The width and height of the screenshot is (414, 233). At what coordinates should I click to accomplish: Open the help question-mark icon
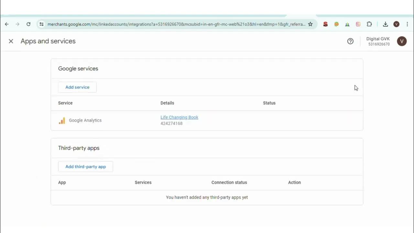(x=350, y=41)
